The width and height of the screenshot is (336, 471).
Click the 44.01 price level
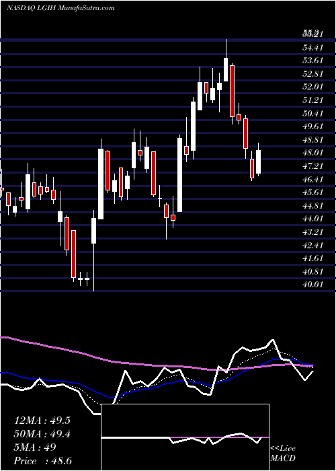coord(313,219)
